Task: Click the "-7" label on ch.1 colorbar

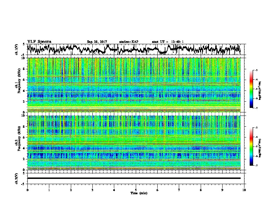Action: tap(256, 108)
